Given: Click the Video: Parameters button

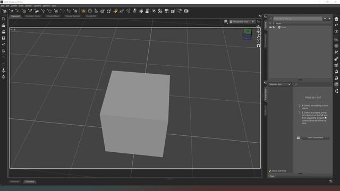Looking at the screenshot, I should tap(315, 138).
